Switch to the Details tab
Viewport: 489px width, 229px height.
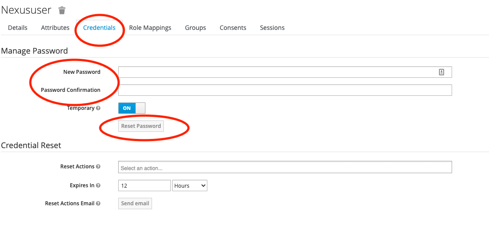point(18,28)
